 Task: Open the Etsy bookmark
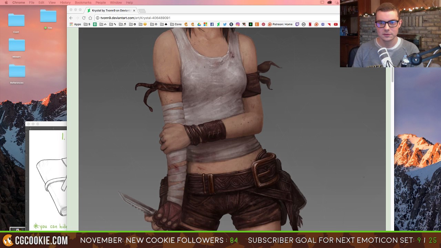pos(257,24)
